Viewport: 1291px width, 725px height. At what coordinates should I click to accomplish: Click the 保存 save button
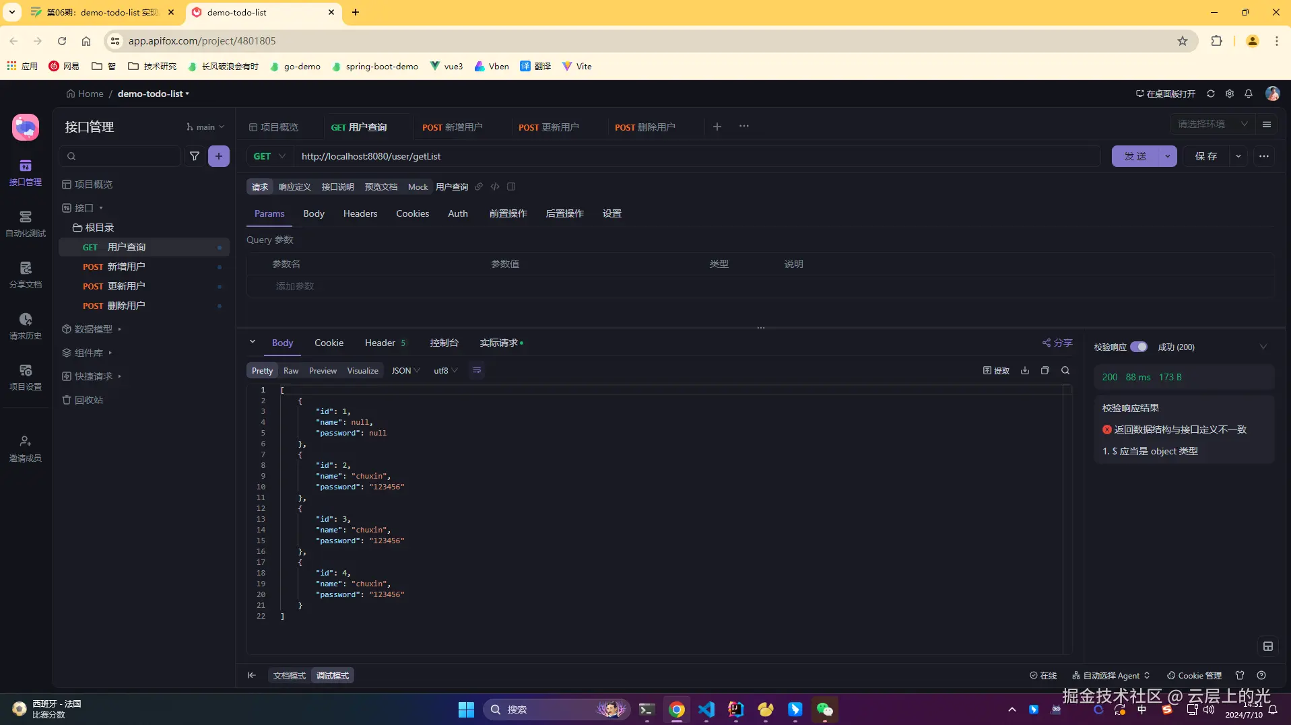[x=1206, y=156]
